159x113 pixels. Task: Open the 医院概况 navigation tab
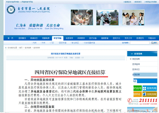click(x=22, y=38)
